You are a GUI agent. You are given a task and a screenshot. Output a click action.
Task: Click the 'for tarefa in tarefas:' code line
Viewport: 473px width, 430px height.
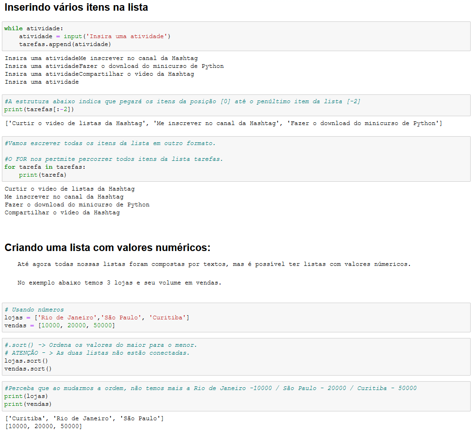click(45, 167)
